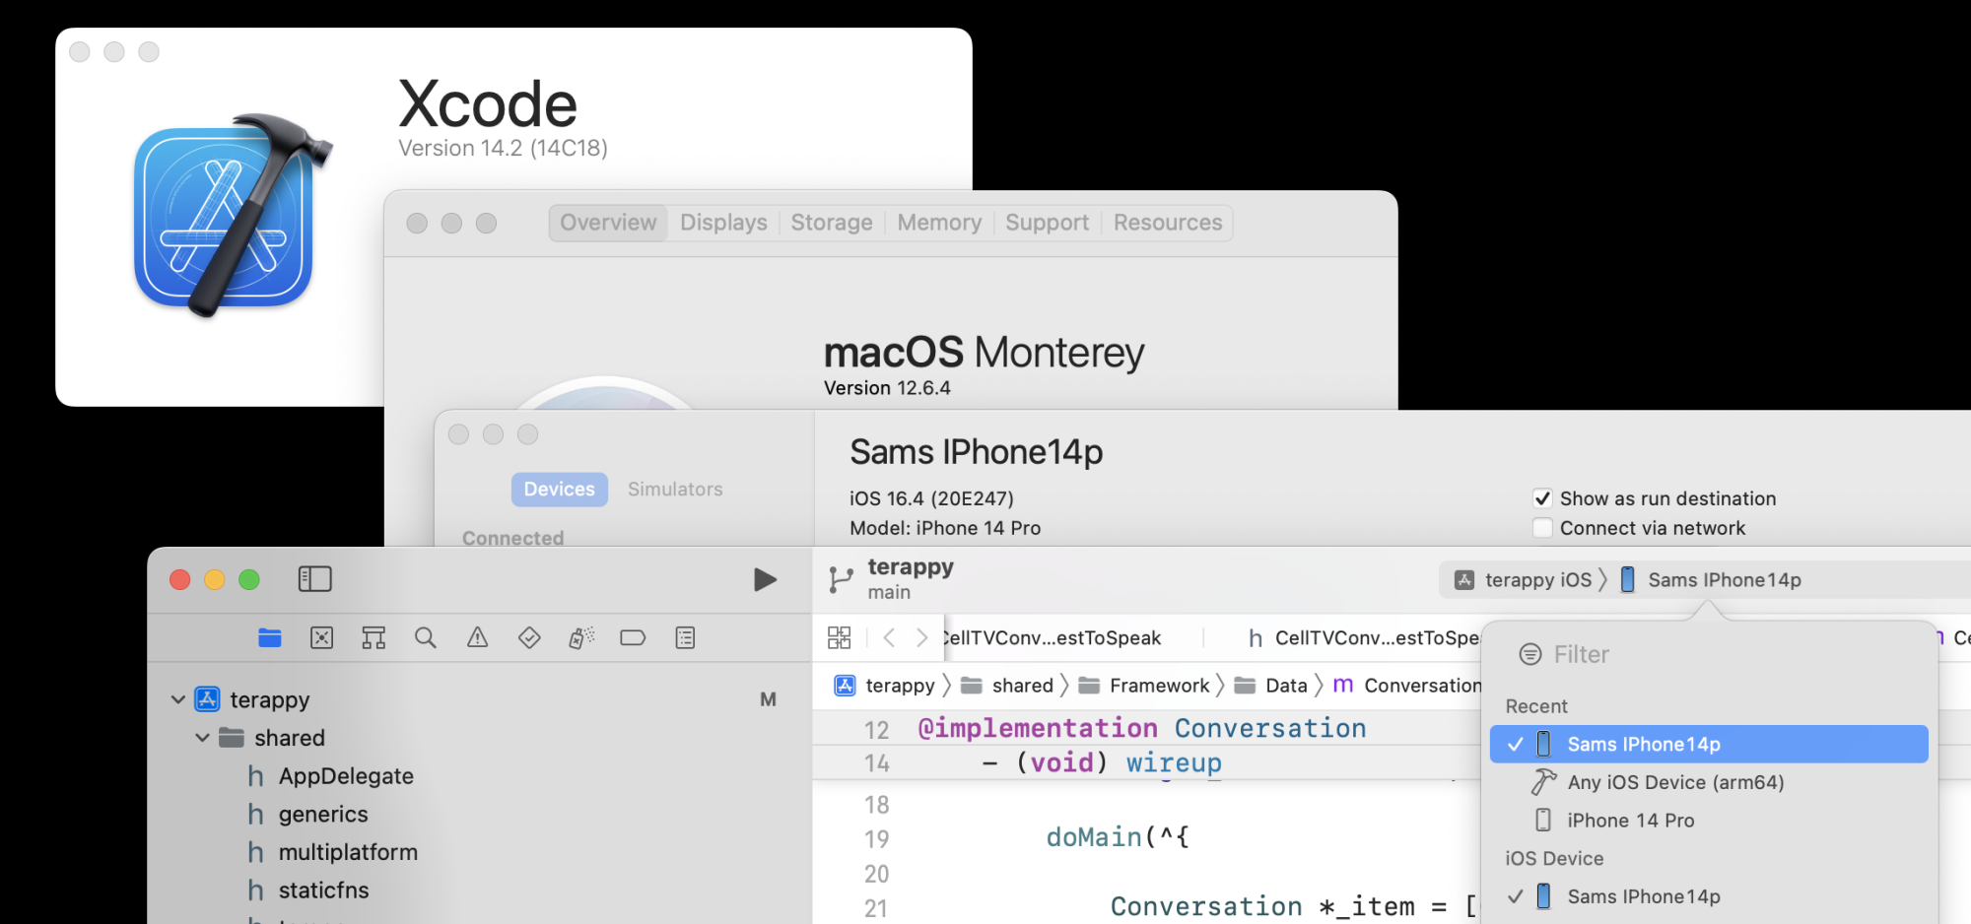
Task: Switch to the Storage tab
Action: (832, 223)
